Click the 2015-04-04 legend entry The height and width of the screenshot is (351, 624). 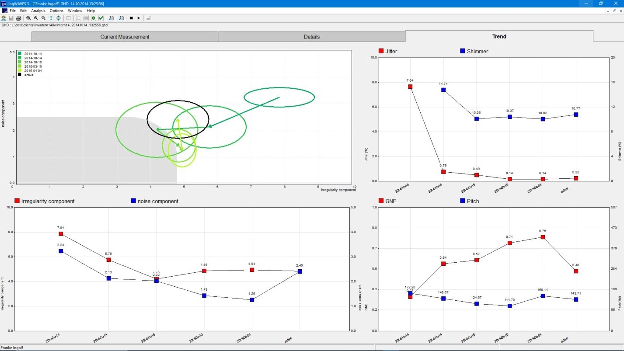29,70
